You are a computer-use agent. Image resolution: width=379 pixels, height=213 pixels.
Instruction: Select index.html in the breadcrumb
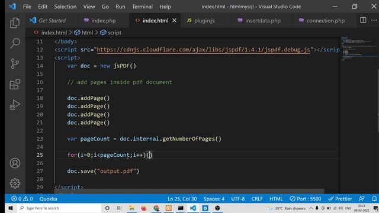pyautogui.click(x=51, y=33)
